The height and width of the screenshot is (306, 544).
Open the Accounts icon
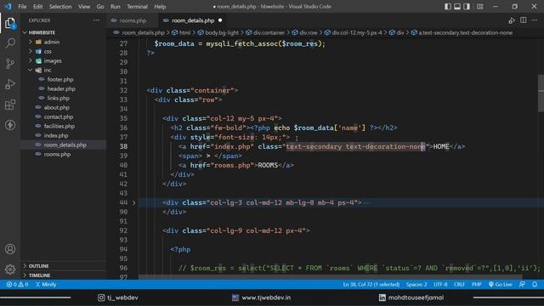pos(10,249)
